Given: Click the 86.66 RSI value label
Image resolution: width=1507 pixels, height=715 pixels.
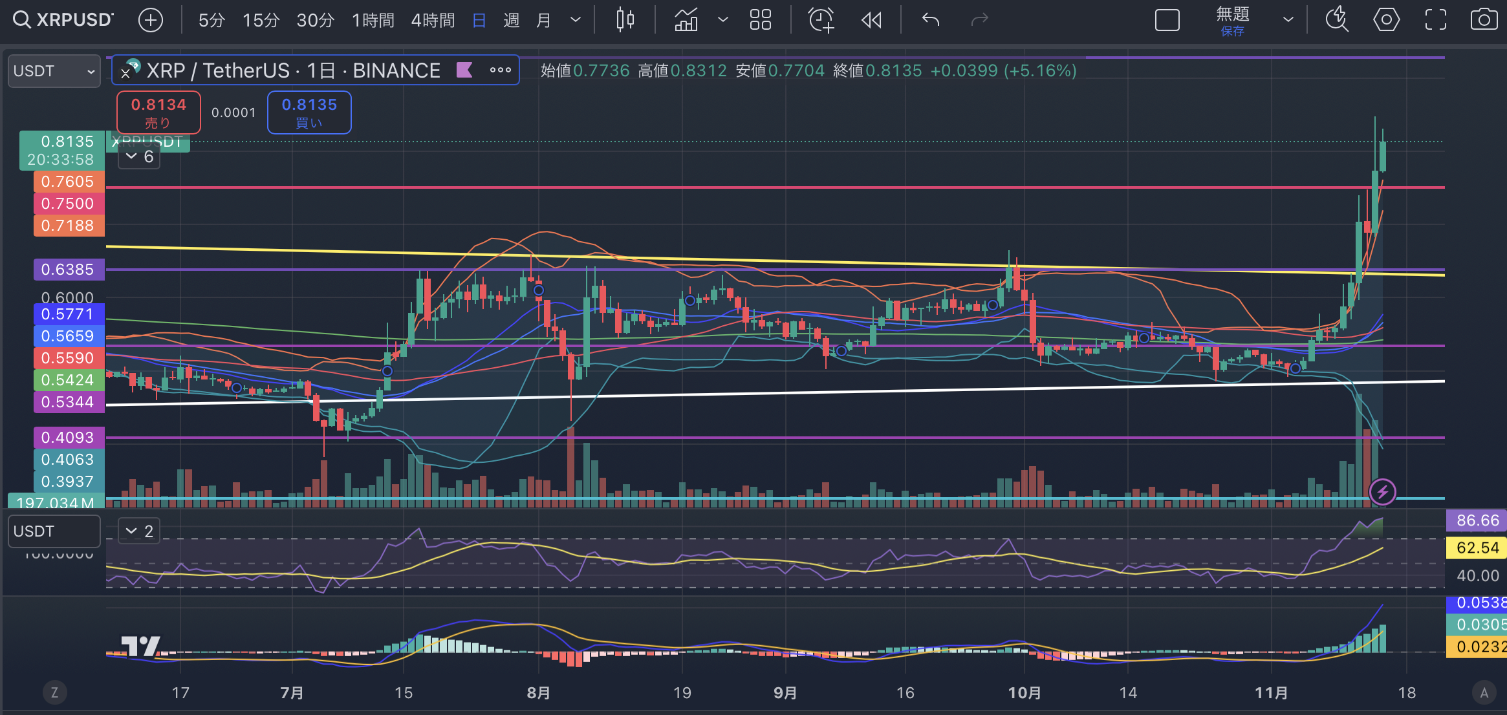Looking at the screenshot, I should [1477, 520].
